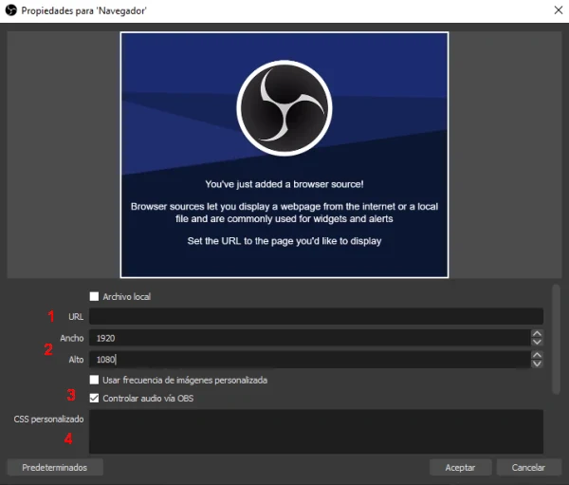Click the up arrow of the Ancho field

pyautogui.click(x=537, y=333)
